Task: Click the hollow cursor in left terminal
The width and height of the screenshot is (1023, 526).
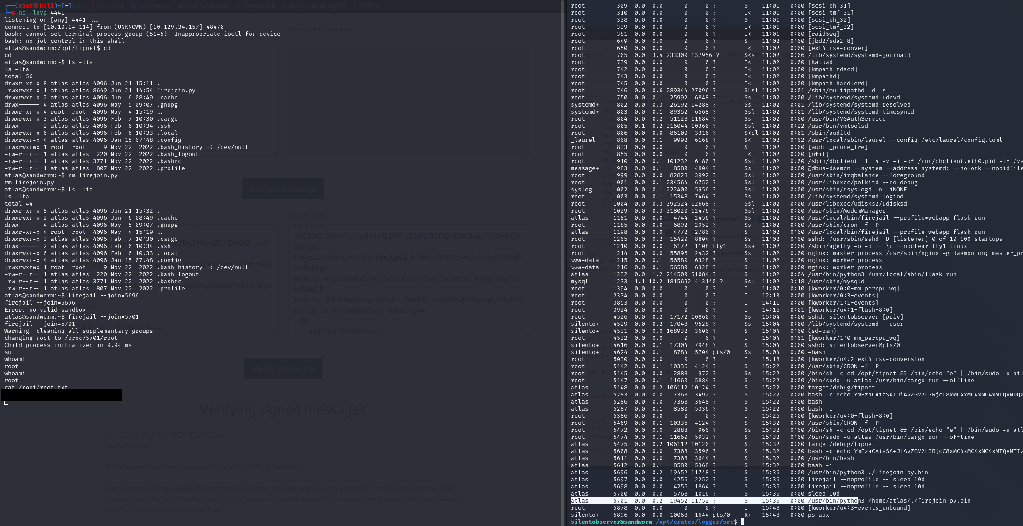Action: pos(6,402)
